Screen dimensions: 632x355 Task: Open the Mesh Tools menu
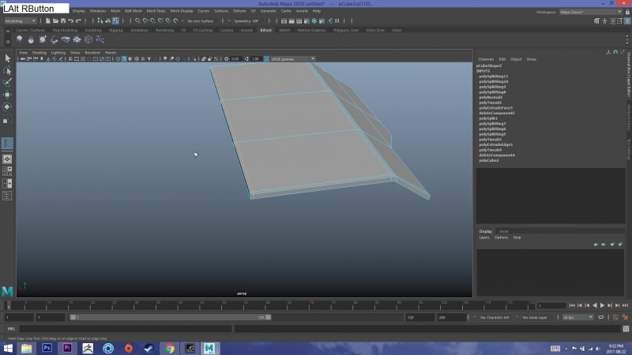156,11
